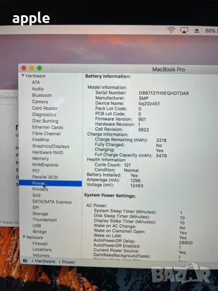Open the AirPlay display menu icon
The image size is (218, 291).
184,30
